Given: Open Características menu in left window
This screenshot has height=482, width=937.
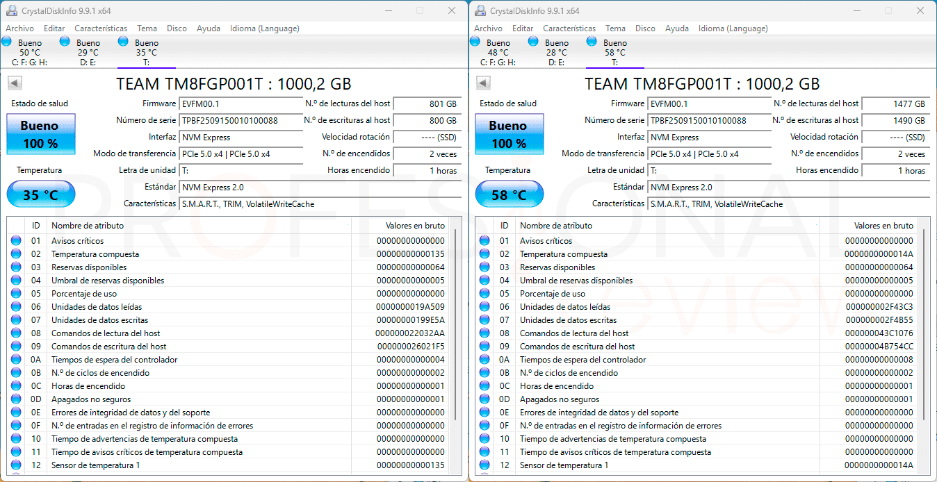Looking at the screenshot, I should pos(101,28).
